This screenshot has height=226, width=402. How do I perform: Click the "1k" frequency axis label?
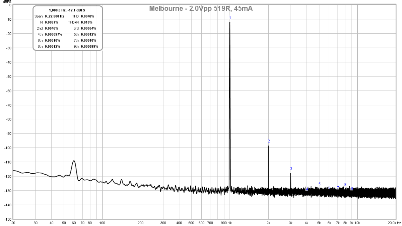click(x=230, y=222)
